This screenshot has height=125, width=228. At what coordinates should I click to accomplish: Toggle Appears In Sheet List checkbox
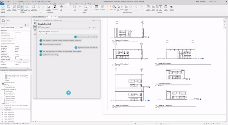click(x=15, y=58)
